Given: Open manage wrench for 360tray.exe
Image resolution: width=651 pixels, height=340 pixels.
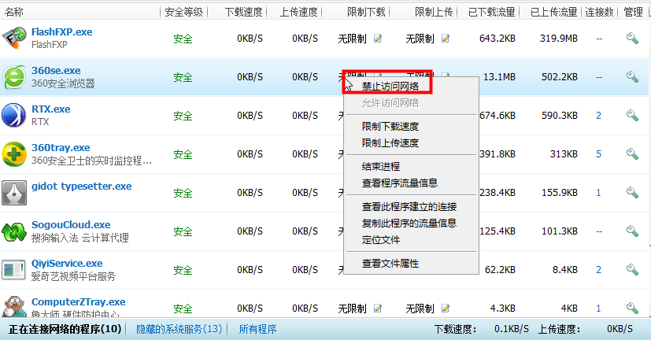Looking at the screenshot, I should (x=632, y=154).
